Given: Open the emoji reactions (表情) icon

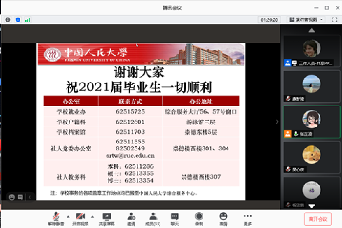Looking at the screenshot, I should pyautogui.click(x=223, y=219).
